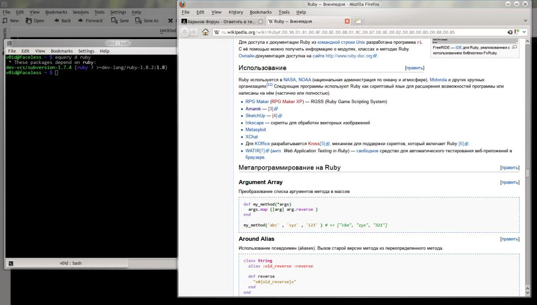Open the History menu in Firefox
The width and height of the screenshot is (537, 305).
[x=236, y=12]
